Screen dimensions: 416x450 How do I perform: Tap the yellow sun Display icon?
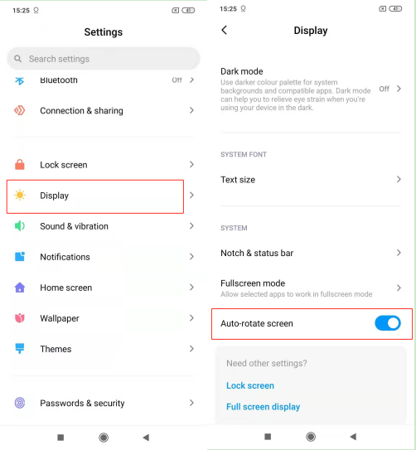[x=20, y=195]
